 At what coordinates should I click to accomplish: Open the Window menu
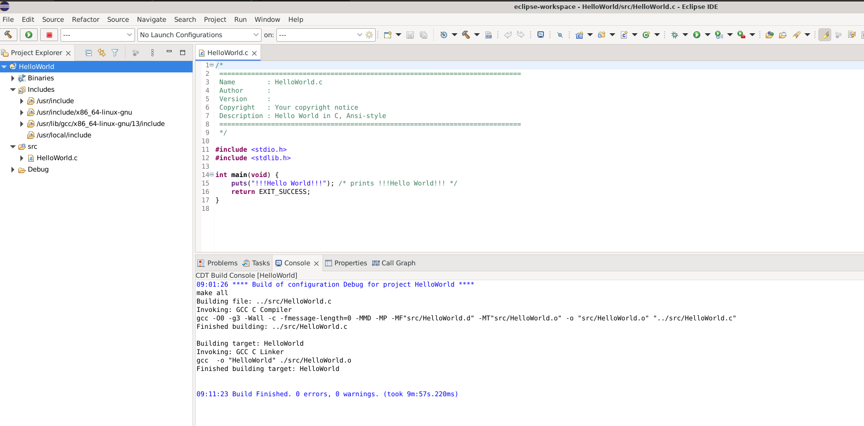(267, 19)
